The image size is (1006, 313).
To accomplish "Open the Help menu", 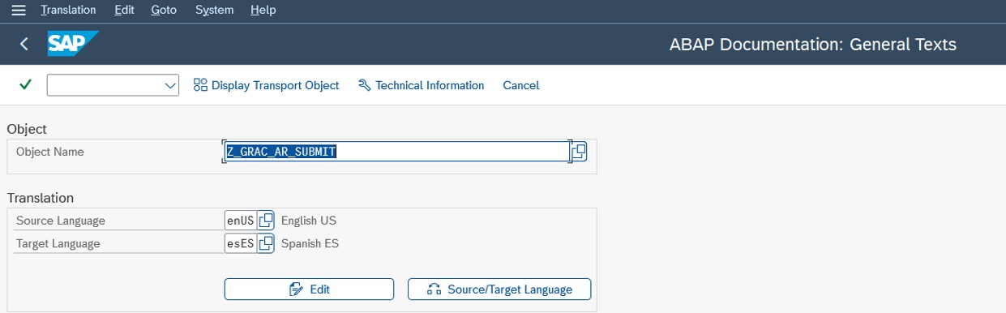I will click(263, 10).
